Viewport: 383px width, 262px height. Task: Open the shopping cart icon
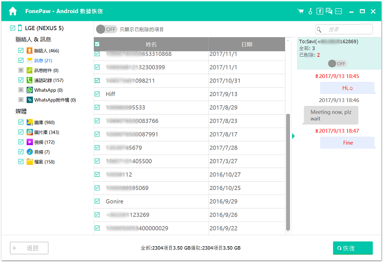click(x=300, y=11)
